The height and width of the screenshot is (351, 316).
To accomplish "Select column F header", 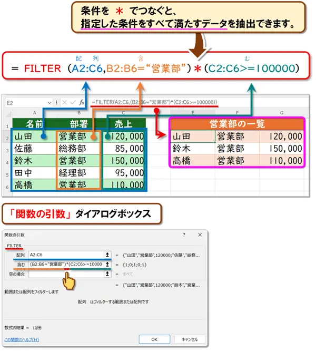I will coord(238,113).
